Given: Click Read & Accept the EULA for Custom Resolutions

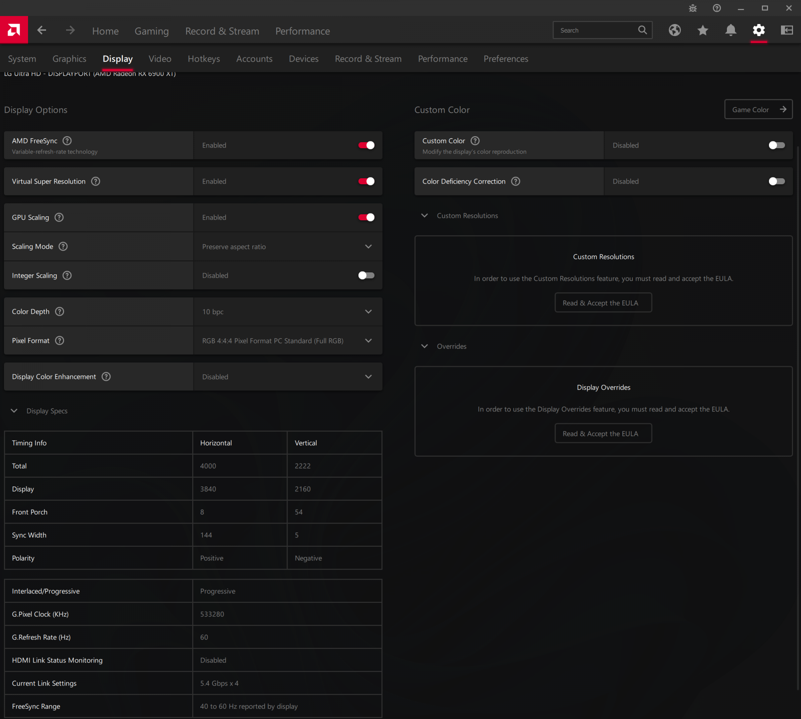Looking at the screenshot, I should (603, 303).
